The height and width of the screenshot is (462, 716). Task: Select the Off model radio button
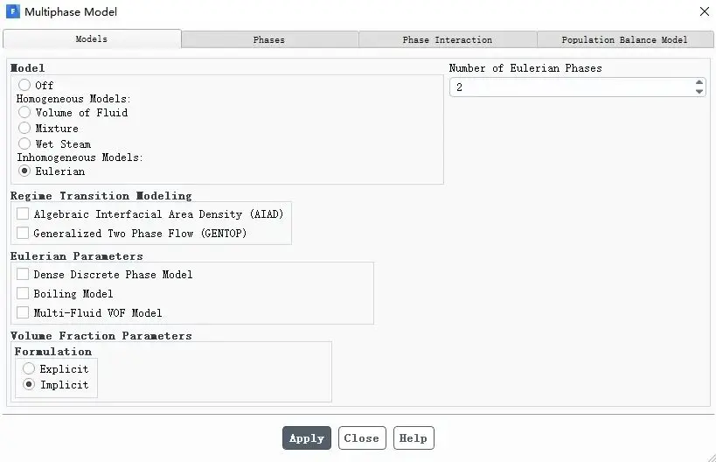pos(24,85)
